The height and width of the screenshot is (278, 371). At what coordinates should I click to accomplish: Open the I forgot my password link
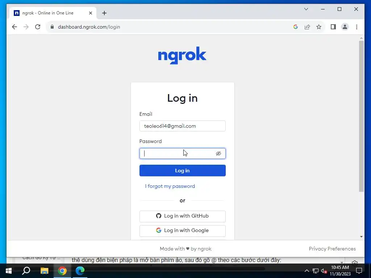pyautogui.click(x=170, y=186)
